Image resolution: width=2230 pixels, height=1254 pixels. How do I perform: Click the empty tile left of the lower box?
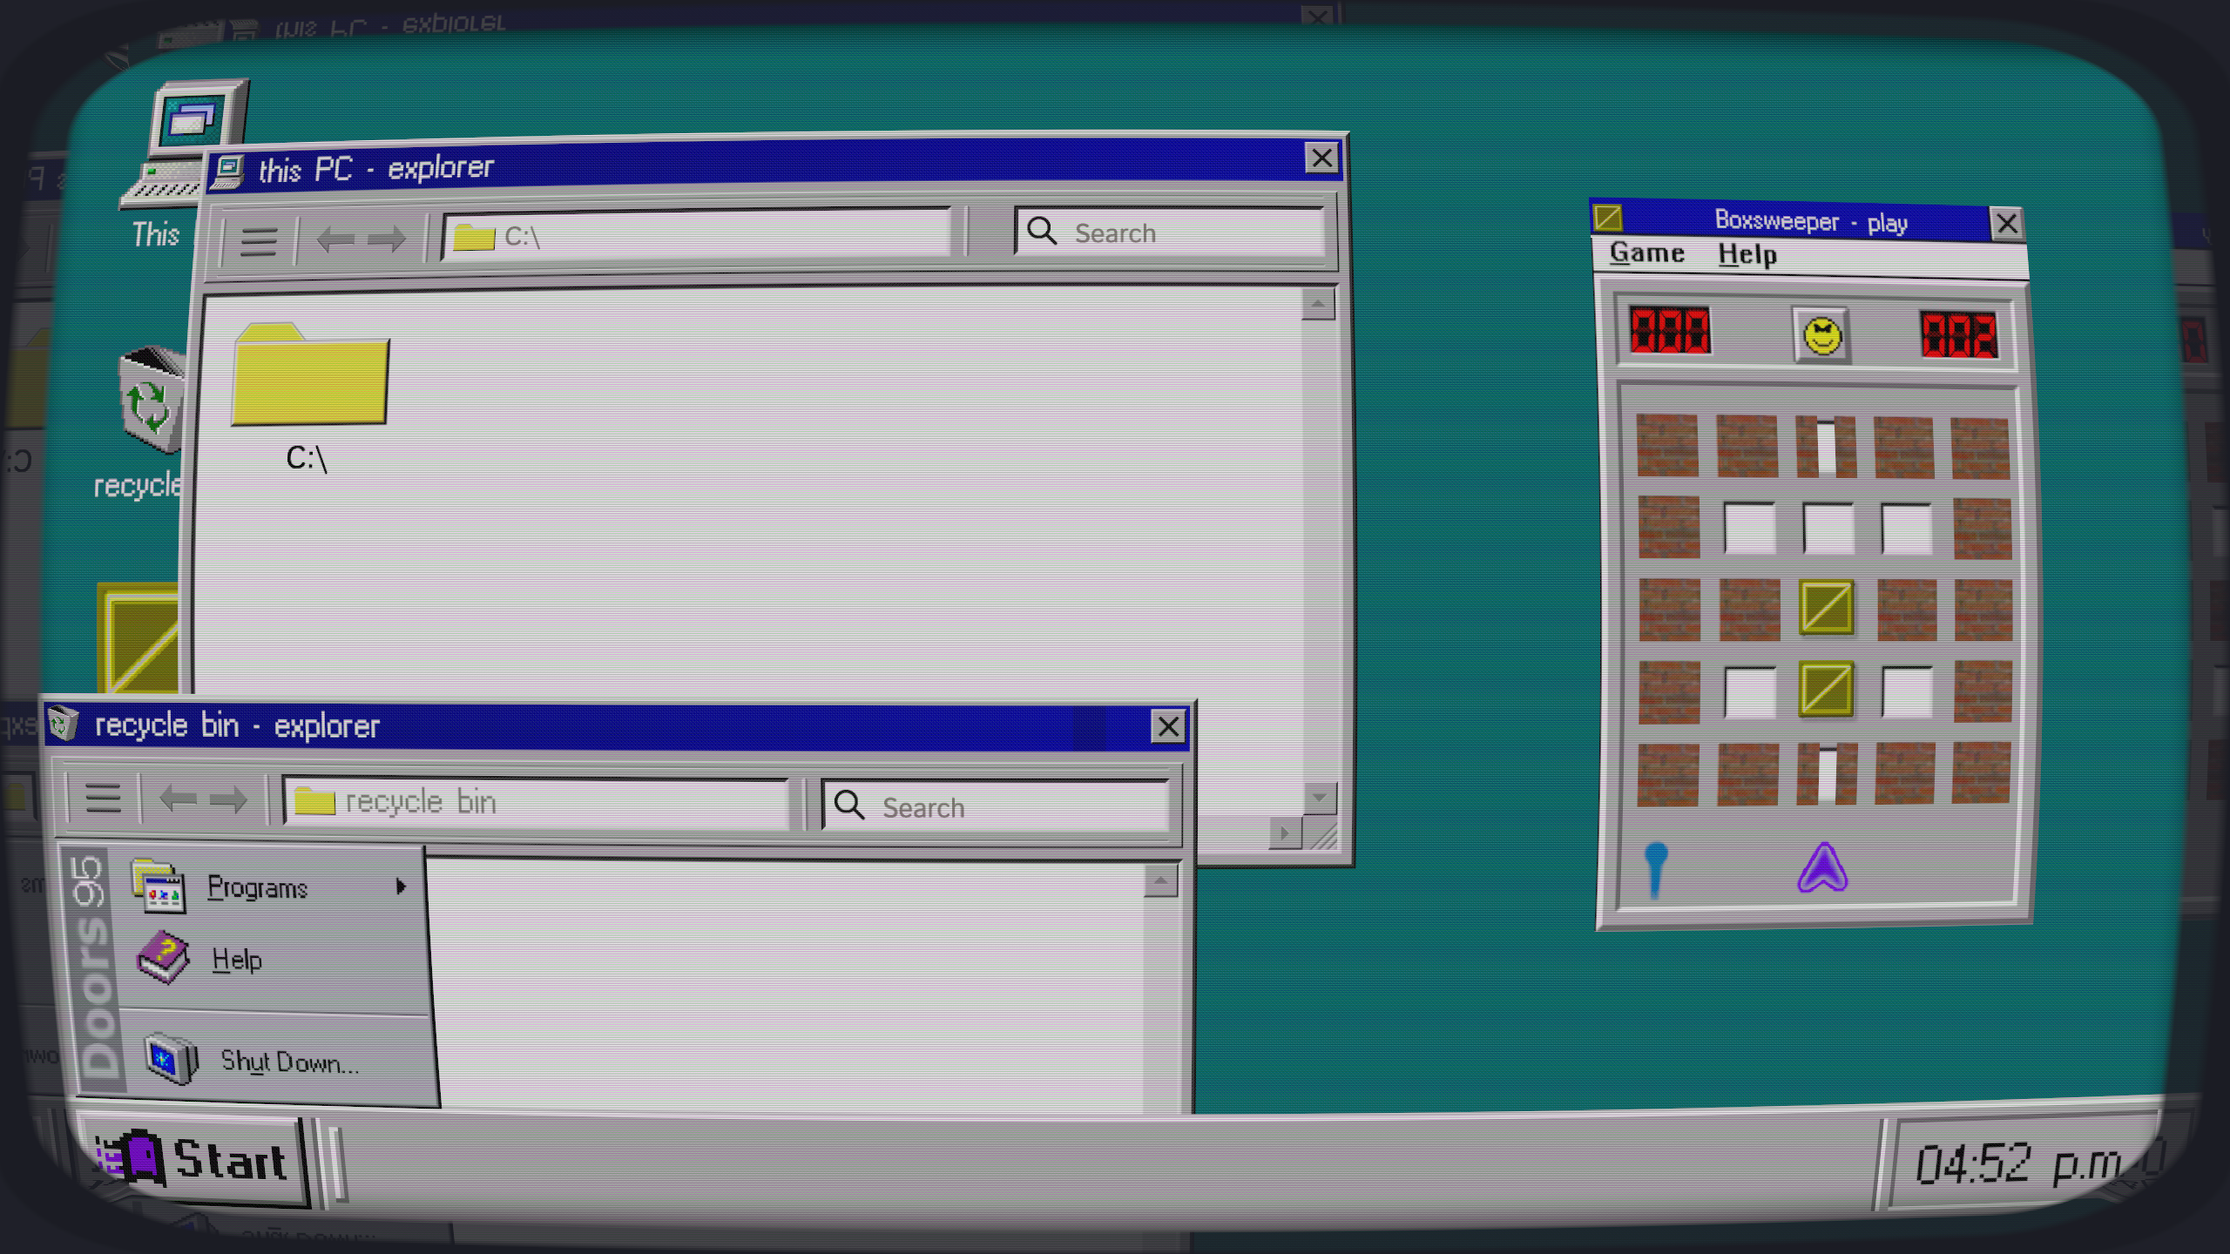tap(1749, 692)
